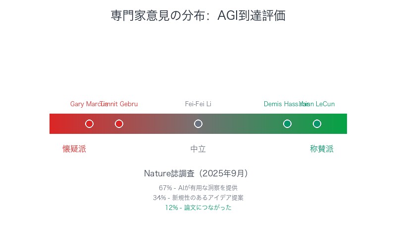Click the green 称賛派 label
Image resolution: width=396 pixels, height=247 pixels.
pyautogui.click(x=322, y=149)
